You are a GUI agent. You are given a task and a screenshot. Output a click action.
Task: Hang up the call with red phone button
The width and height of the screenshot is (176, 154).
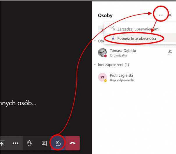coord(72,143)
